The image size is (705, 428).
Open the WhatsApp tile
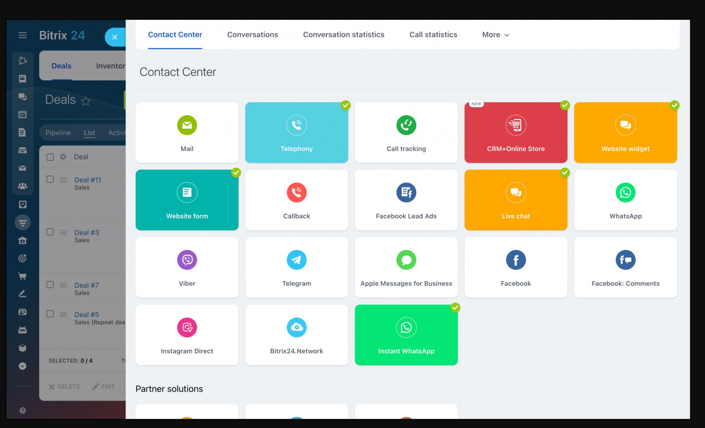coord(626,200)
